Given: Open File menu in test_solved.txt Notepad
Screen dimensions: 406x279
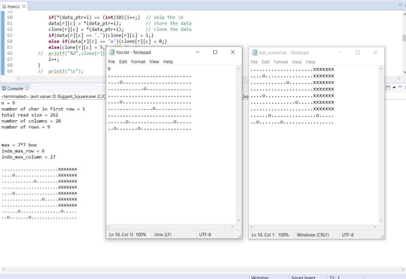Looking at the screenshot, I should [254, 62].
